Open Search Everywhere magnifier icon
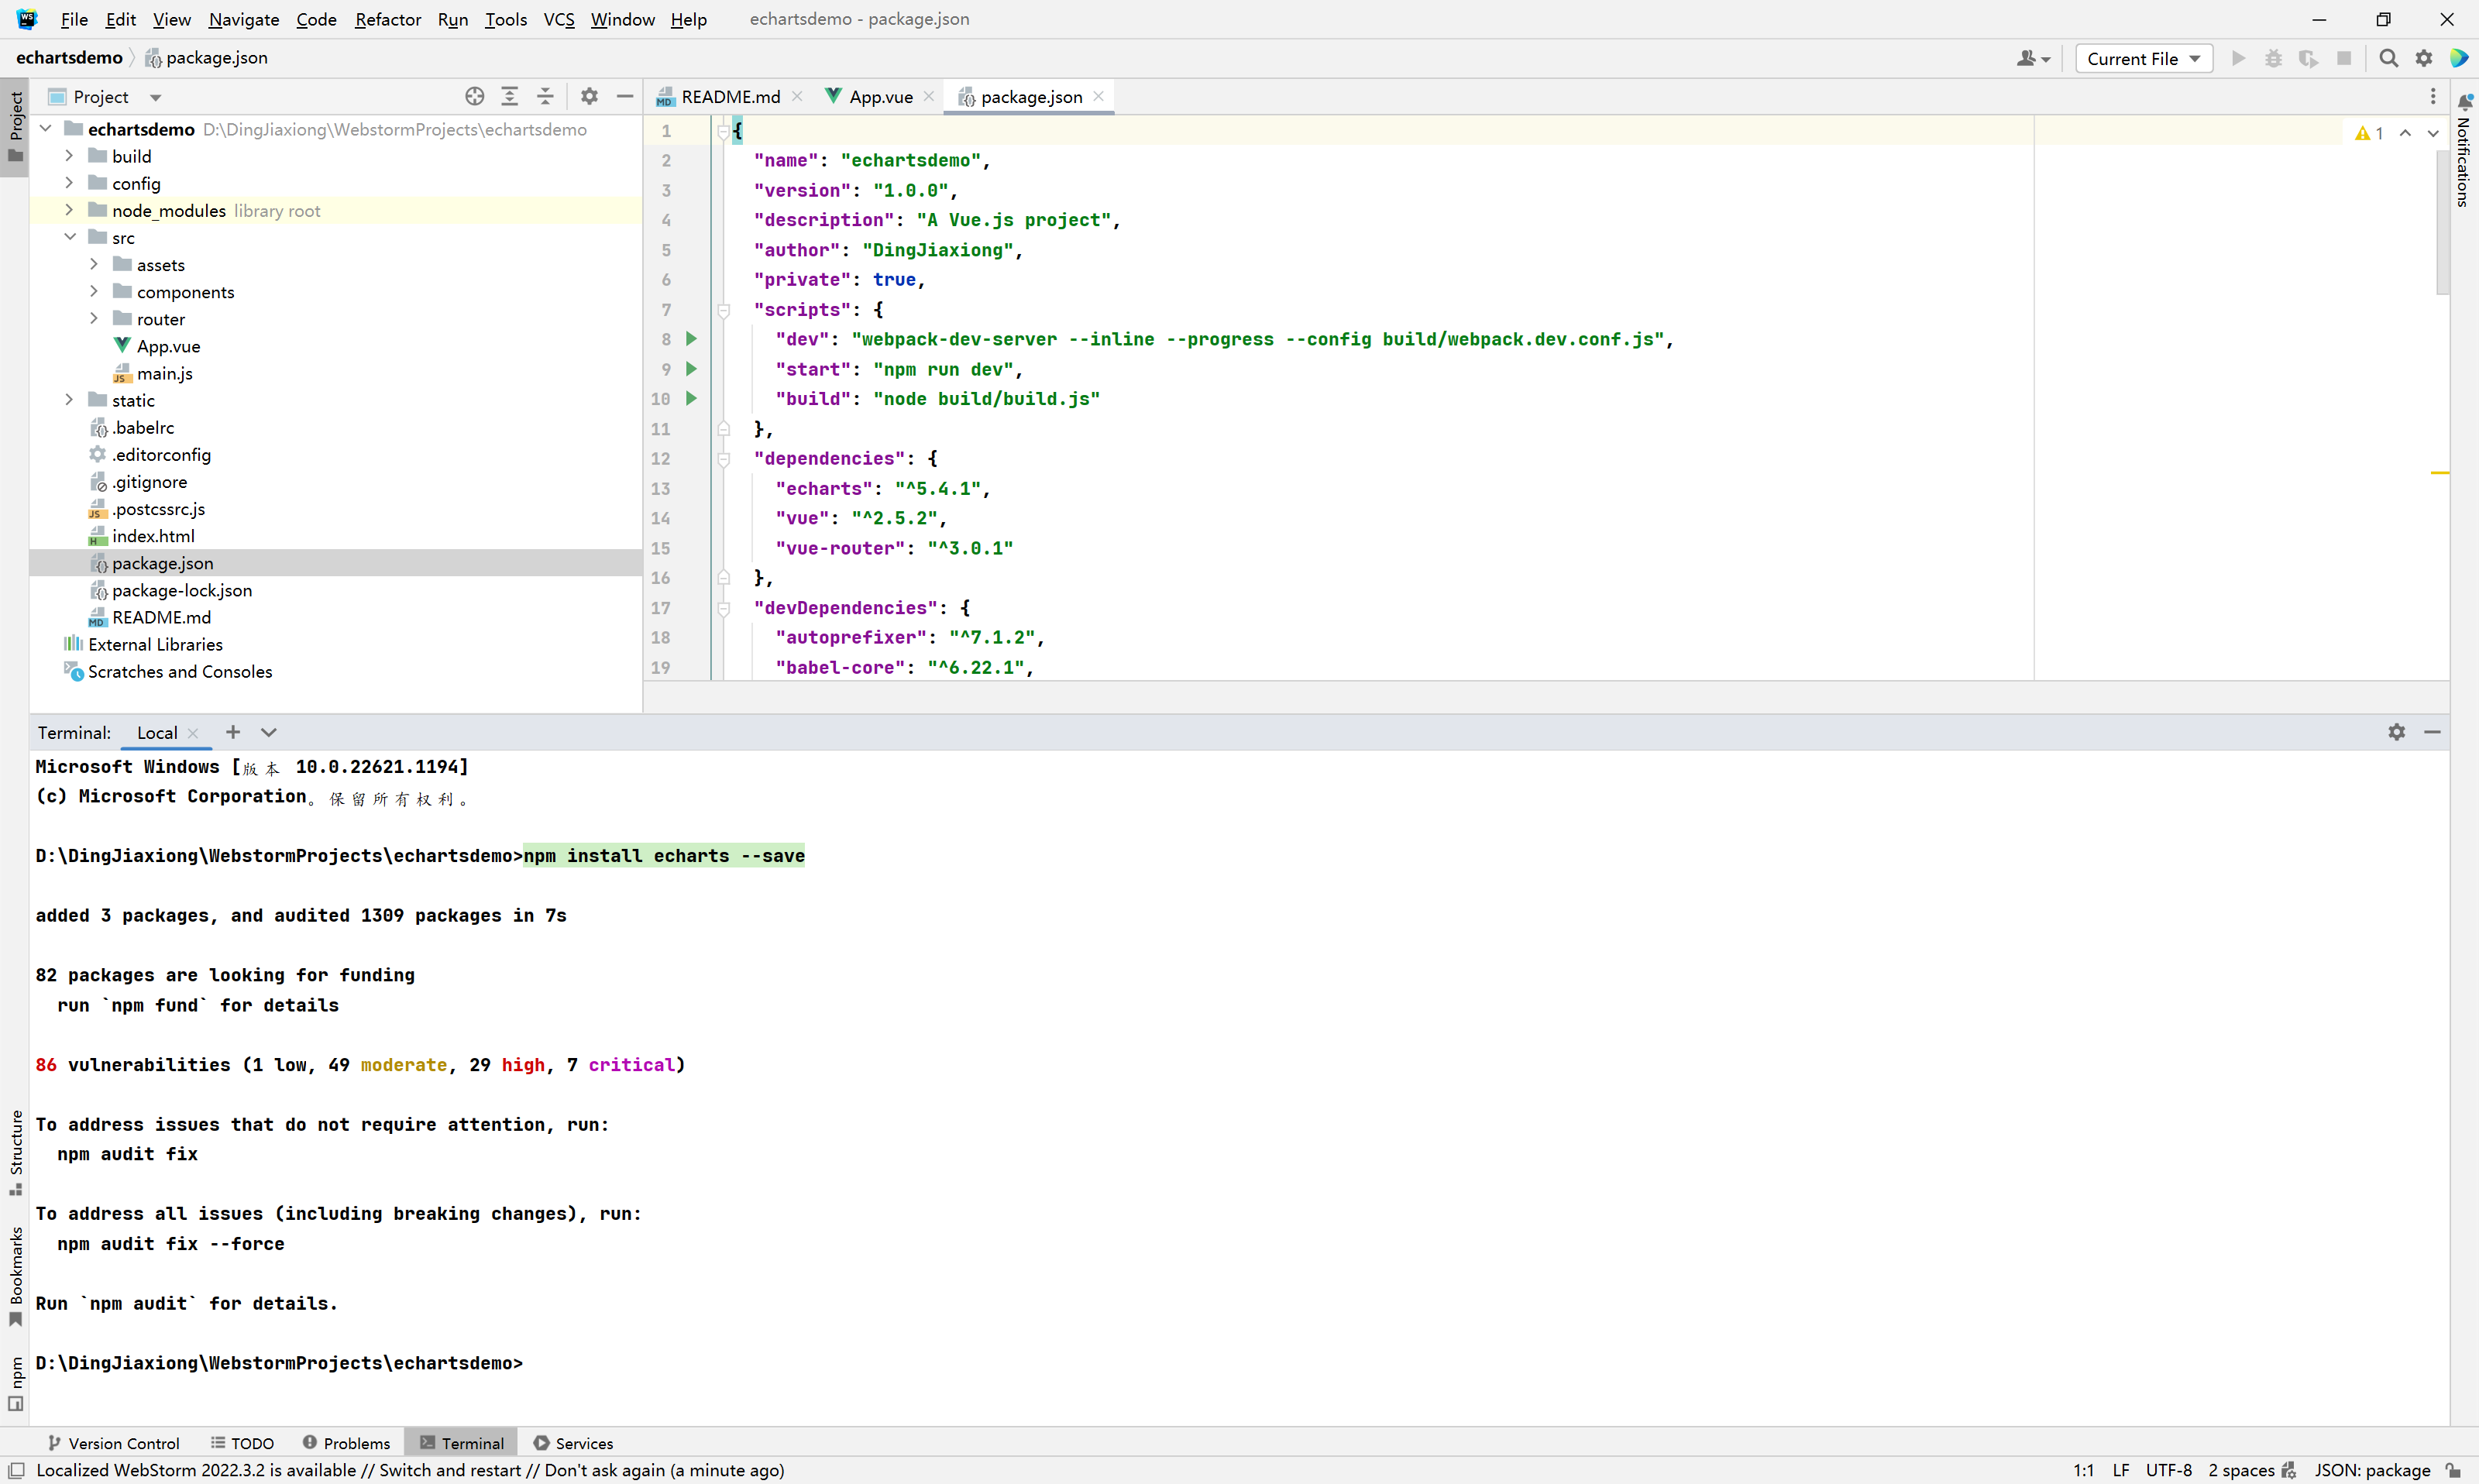The width and height of the screenshot is (2479, 1484). 2388,58
